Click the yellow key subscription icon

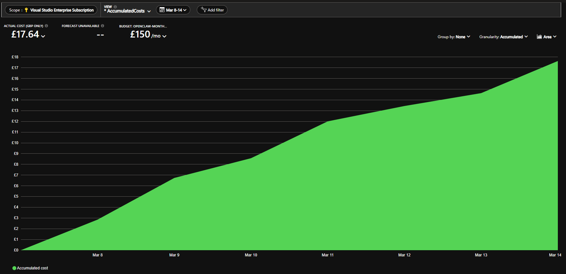coord(26,10)
